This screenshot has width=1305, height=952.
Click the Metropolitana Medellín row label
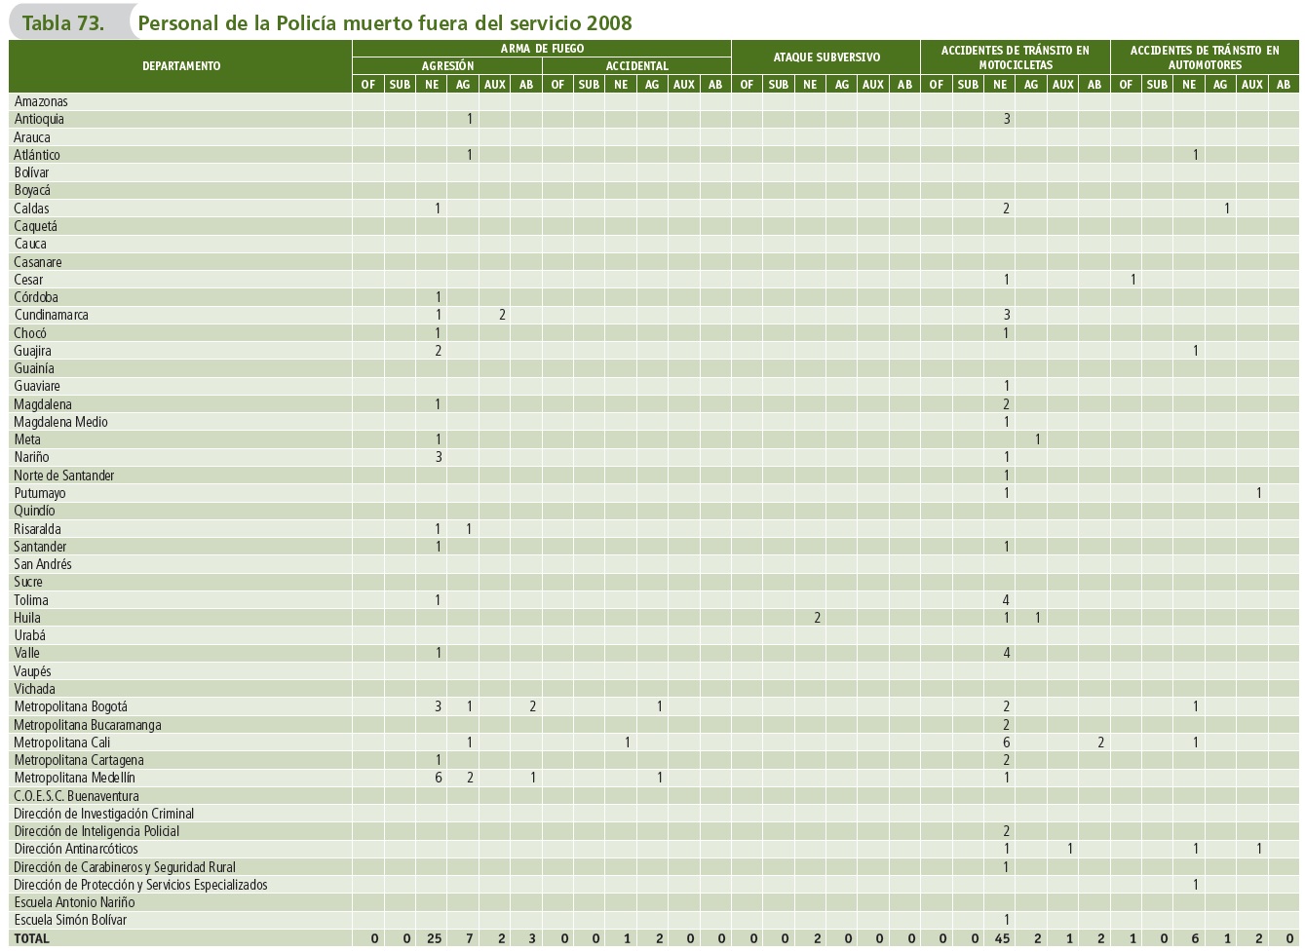(x=74, y=778)
